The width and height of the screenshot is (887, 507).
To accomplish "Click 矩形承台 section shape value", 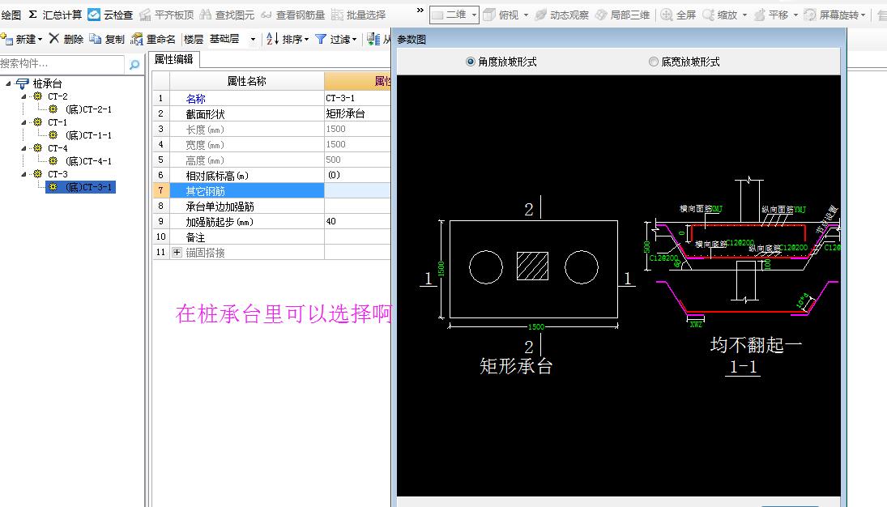I will (357, 113).
